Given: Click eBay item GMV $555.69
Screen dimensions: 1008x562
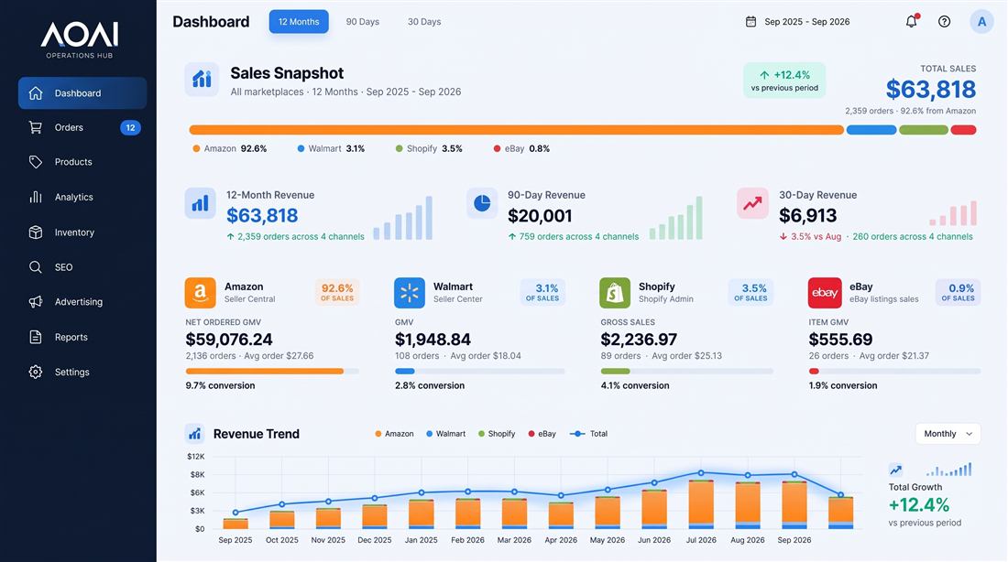Looking at the screenshot, I should pyautogui.click(x=840, y=340).
